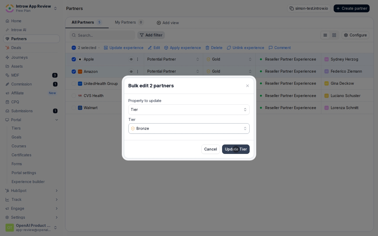Click Apply experience action
The width and height of the screenshot is (378, 236).
click(x=182, y=48)
